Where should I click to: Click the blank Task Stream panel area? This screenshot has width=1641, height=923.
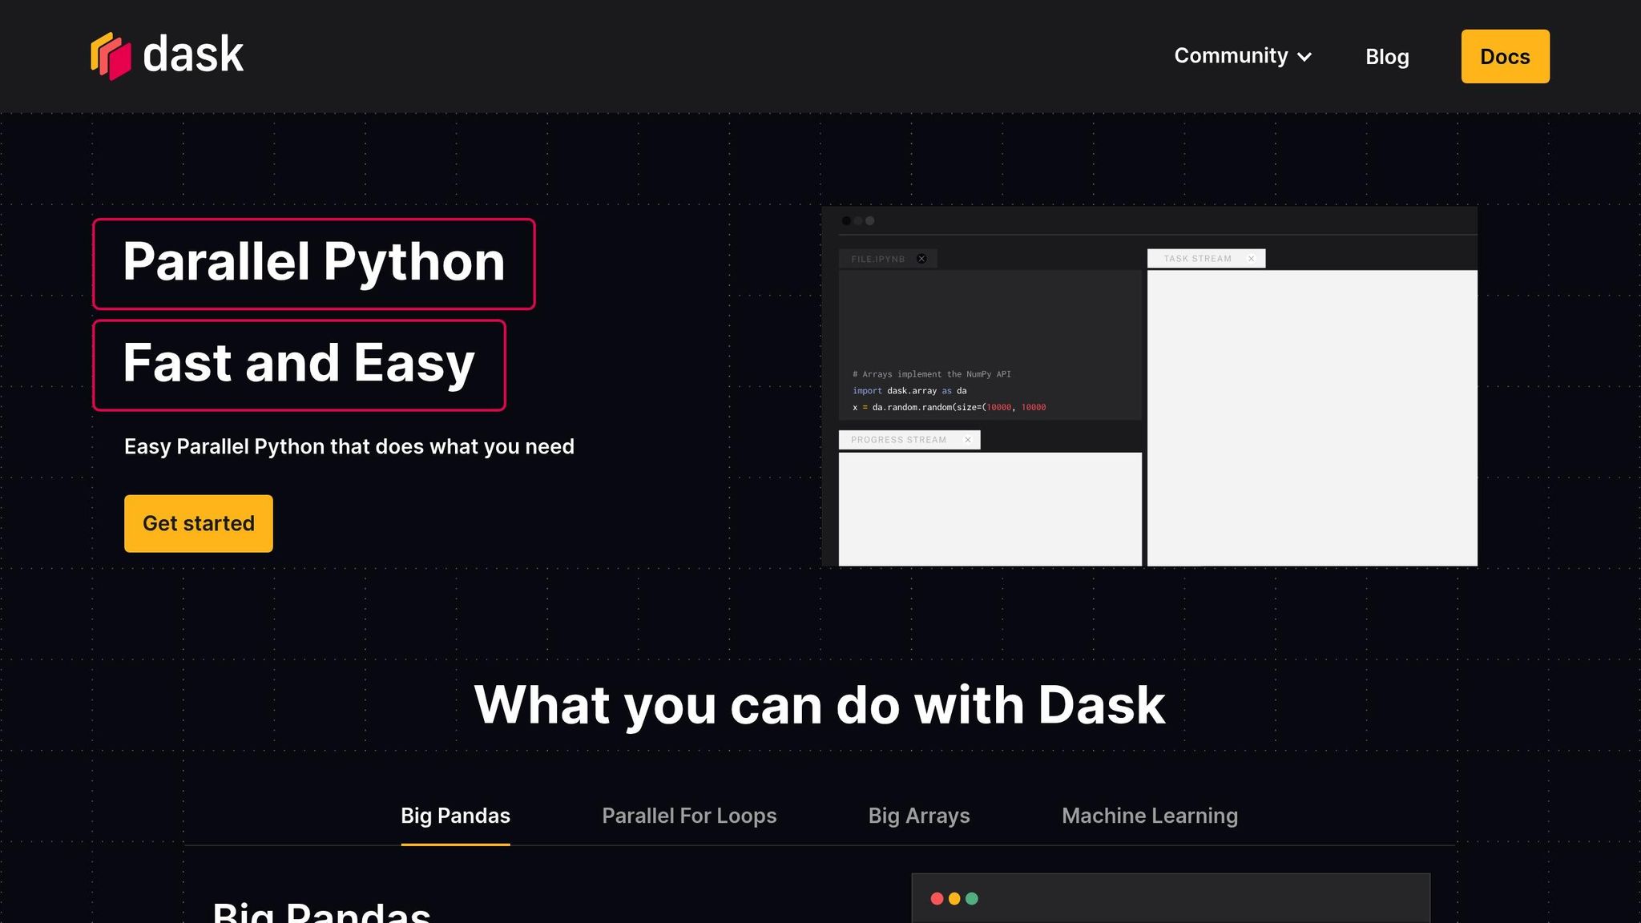point(1312,418)
